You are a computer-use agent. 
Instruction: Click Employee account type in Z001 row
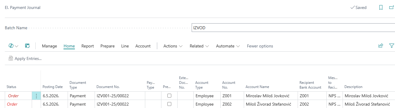click(204, 96)
